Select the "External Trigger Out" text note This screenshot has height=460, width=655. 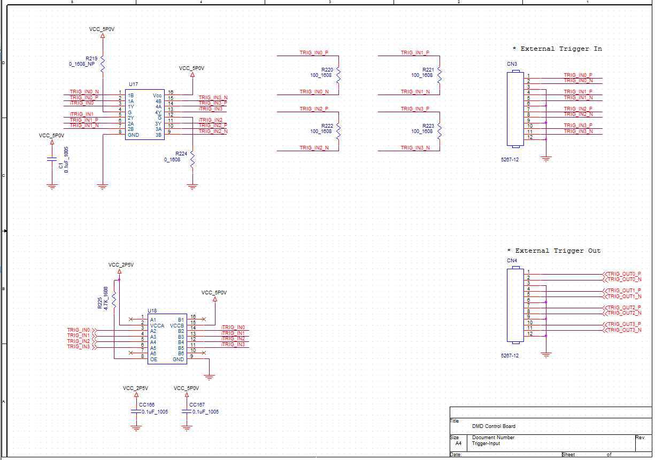[x=554, y=251]
